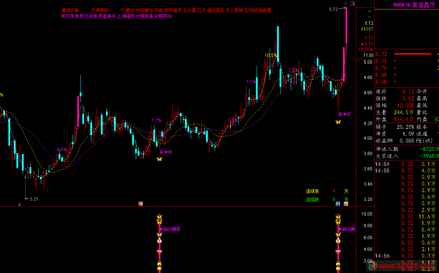Click the top butterfly on the left indicator bar
439x273 pixels.
[x=159, y=217]
